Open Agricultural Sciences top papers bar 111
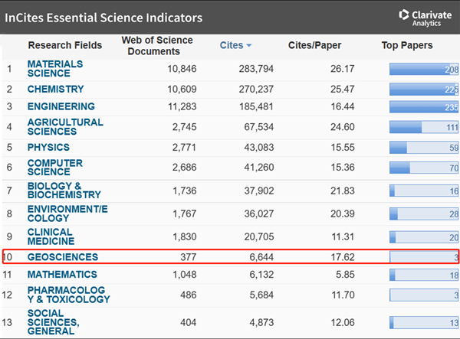This screenshot has width=460, height=339. [423, 127]
